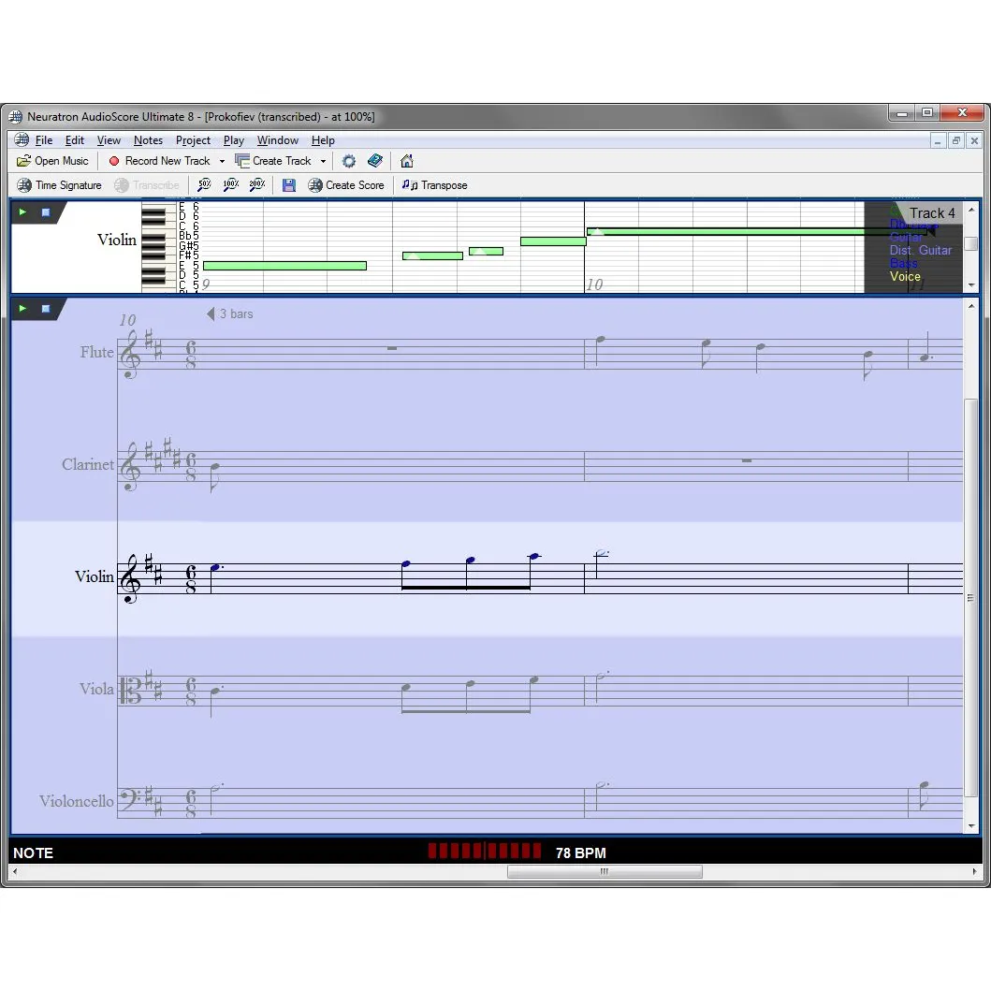Open the Help menu

(323, 140)
